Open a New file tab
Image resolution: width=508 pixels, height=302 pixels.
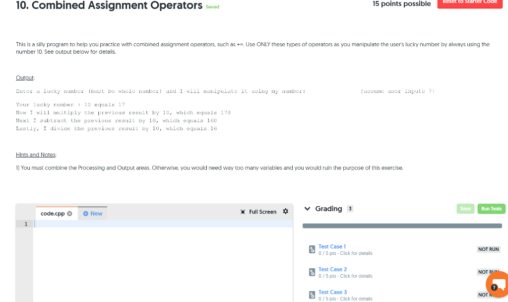pos(93,214)
